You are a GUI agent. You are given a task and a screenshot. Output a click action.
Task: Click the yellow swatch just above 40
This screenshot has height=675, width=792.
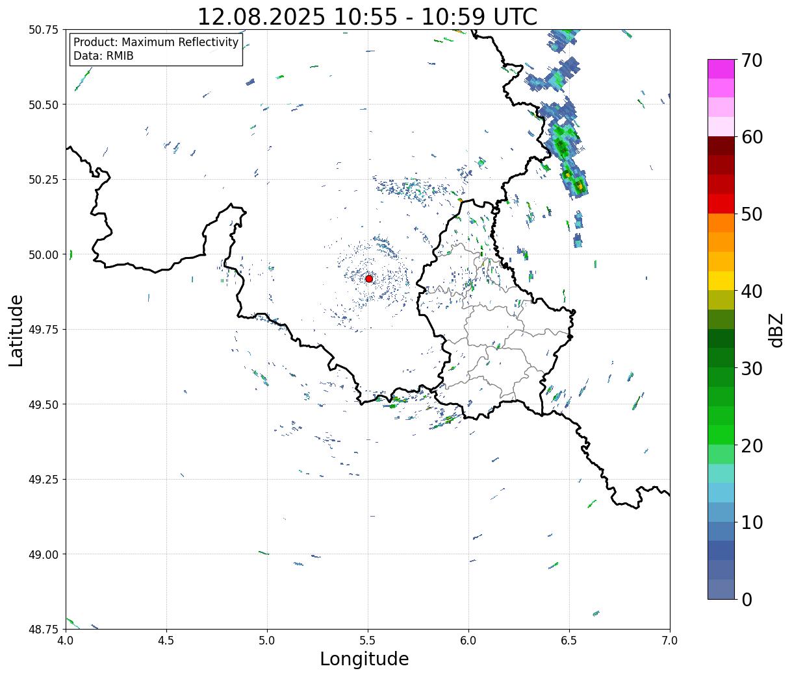tap(721, 280)
